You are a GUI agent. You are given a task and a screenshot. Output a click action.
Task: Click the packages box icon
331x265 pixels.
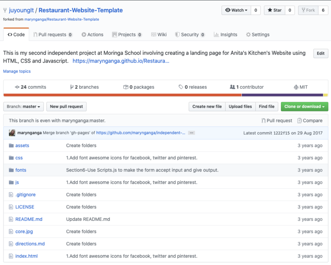(126, 87)
